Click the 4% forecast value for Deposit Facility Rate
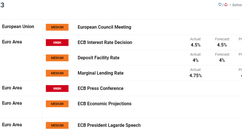 point(222,60)
